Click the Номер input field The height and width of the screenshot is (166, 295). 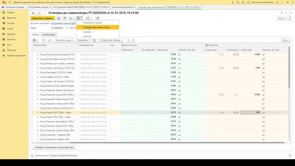[x=57, y=28]
